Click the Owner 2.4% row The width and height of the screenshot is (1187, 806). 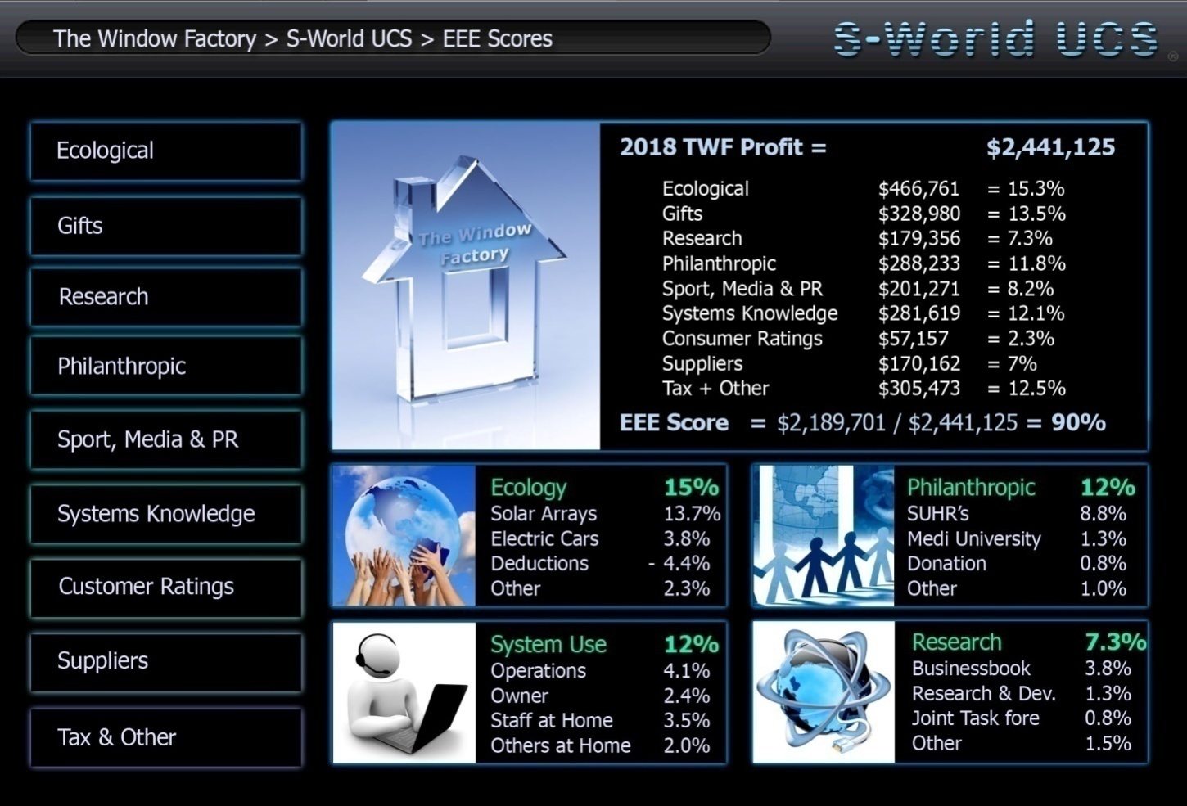tap(600, 696)
